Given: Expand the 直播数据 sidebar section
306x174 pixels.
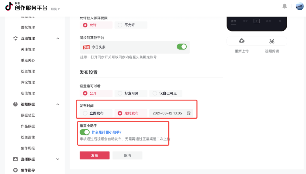Looking at the screenshot, I should [x=58, y=159].
